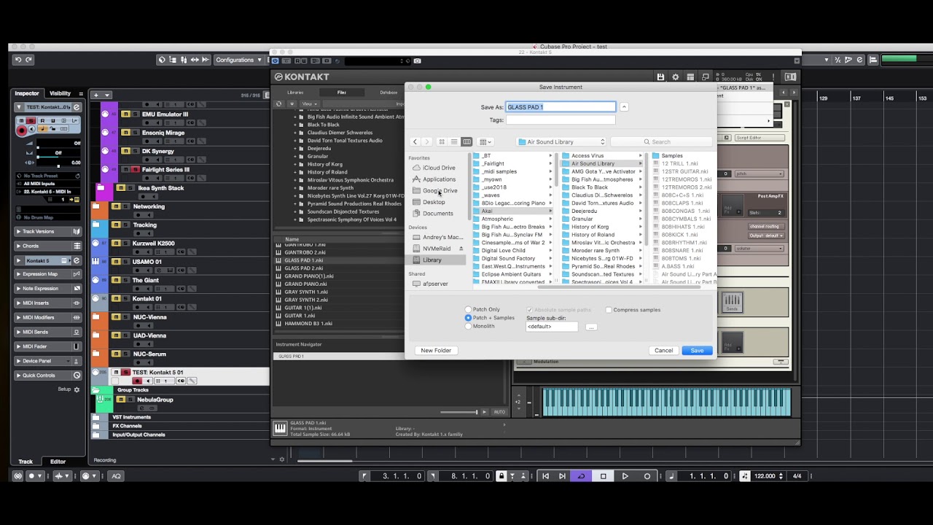933x525 pixels.
Task: Select icon view in save dialog
Action: [x=441, y=141]
